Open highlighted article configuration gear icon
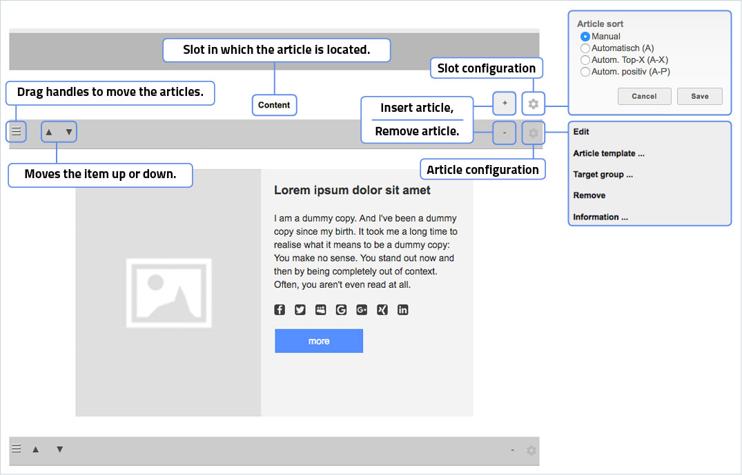742x475 pixels. 533,133
